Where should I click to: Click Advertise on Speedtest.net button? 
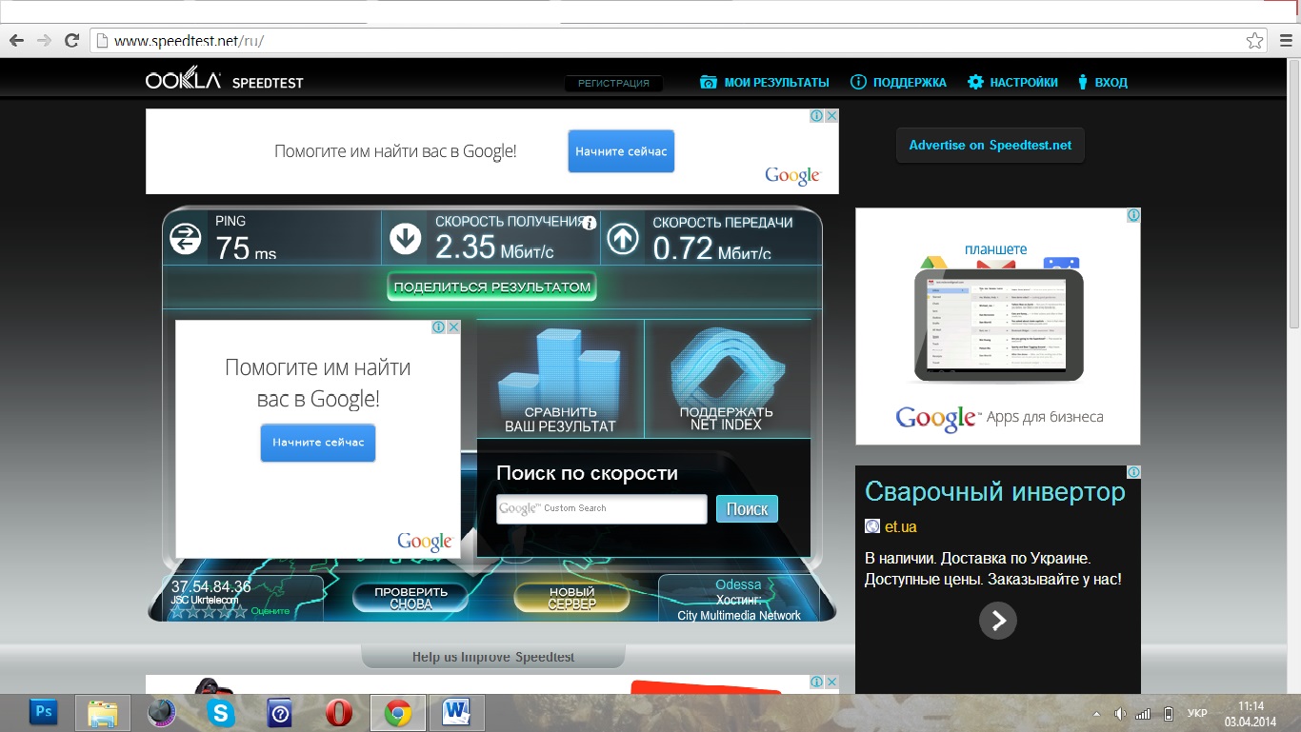[991, 146]
